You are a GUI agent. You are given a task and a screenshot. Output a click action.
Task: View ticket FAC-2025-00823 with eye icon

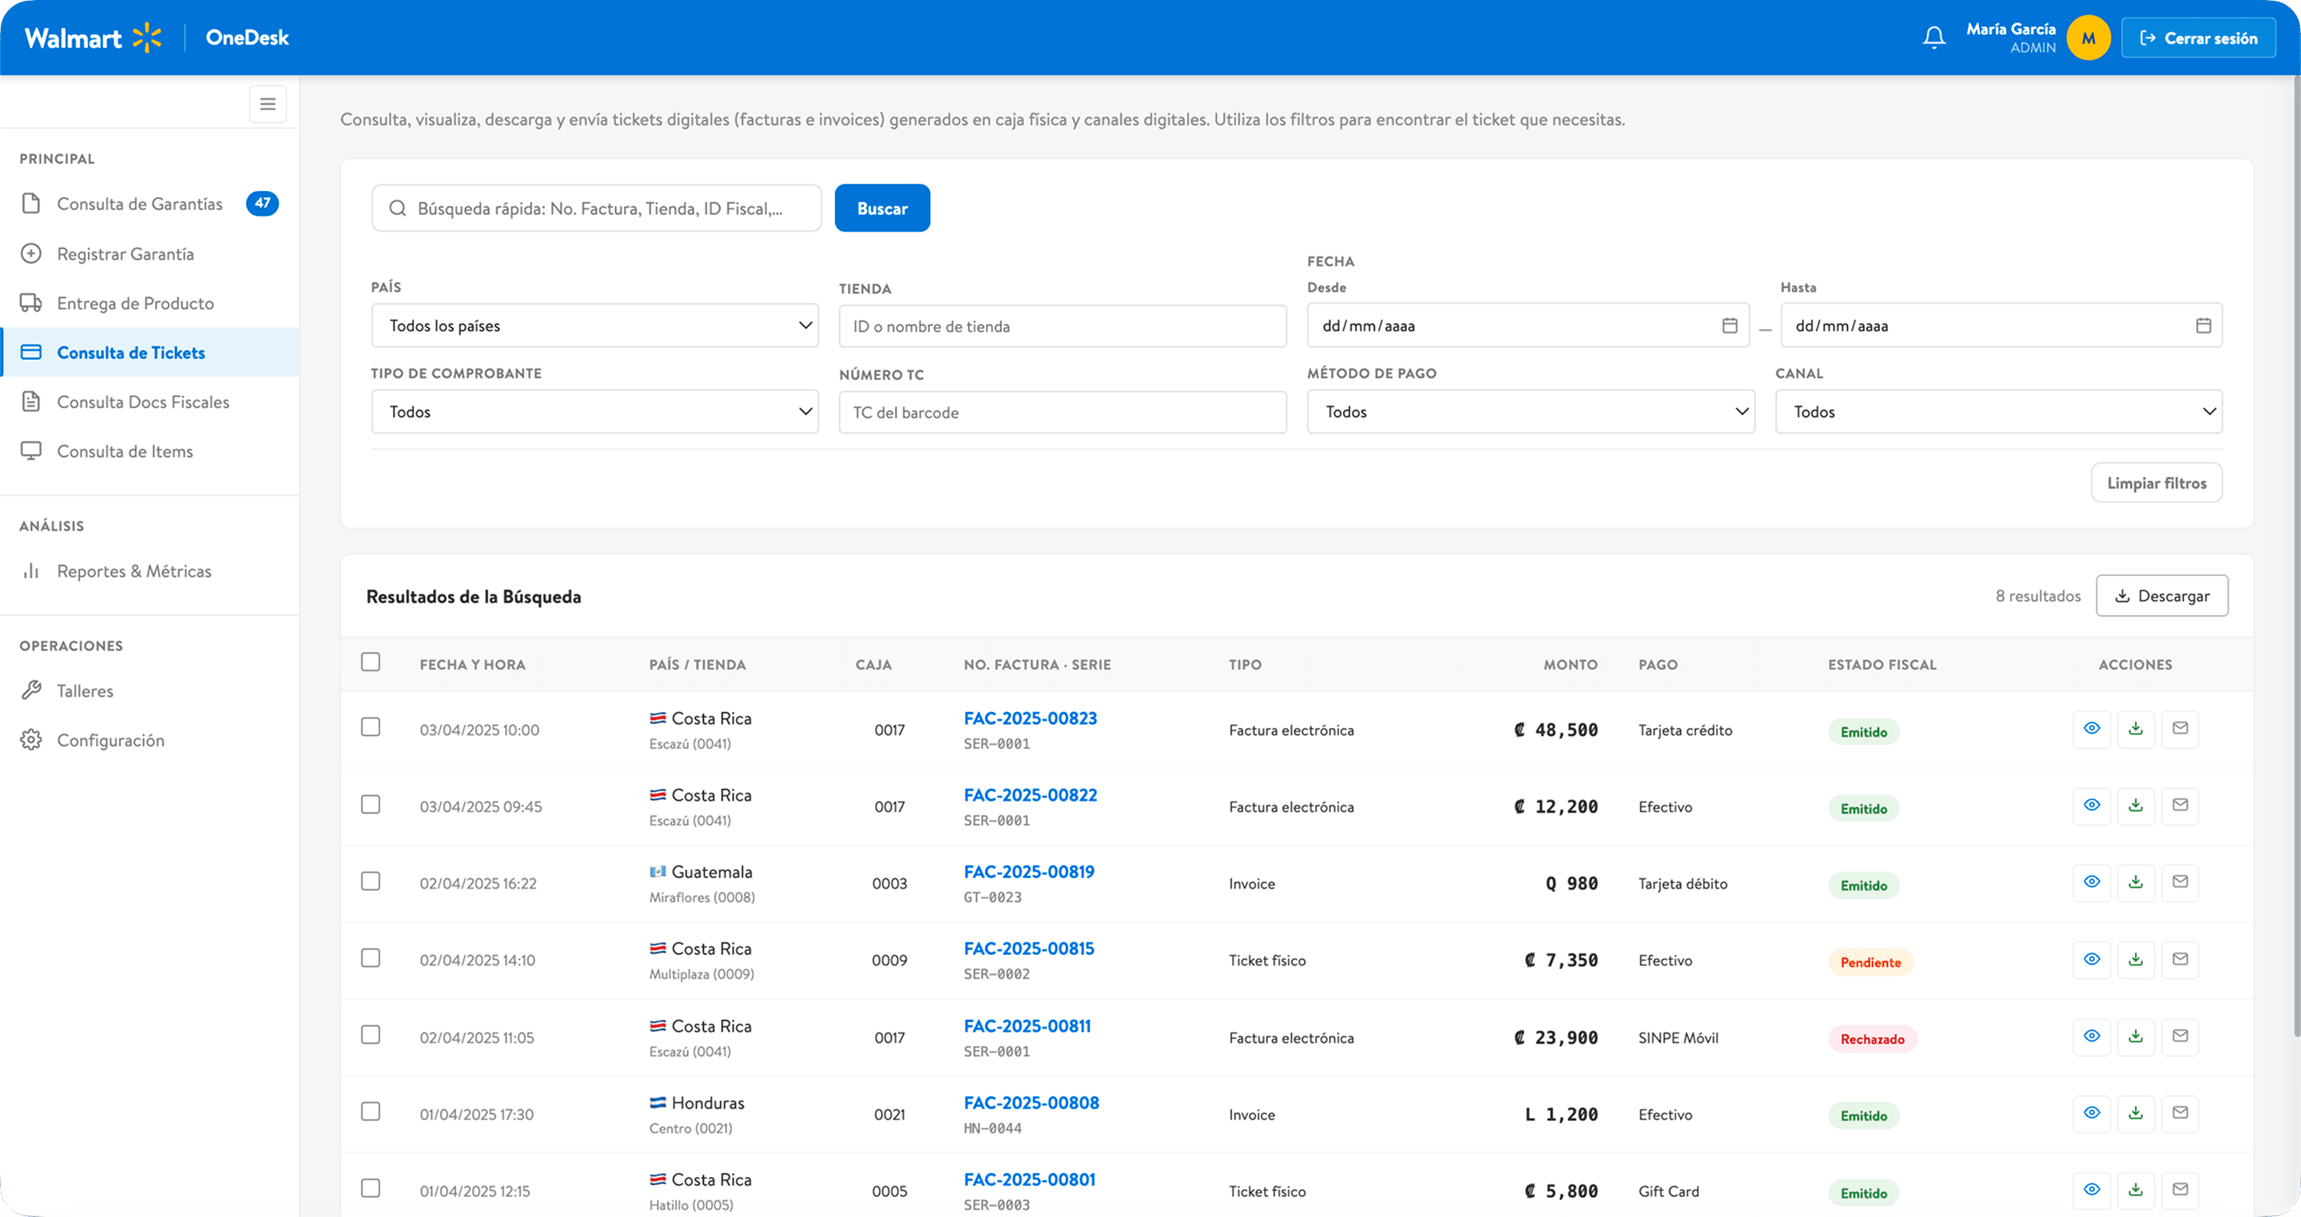(2091, 728)
